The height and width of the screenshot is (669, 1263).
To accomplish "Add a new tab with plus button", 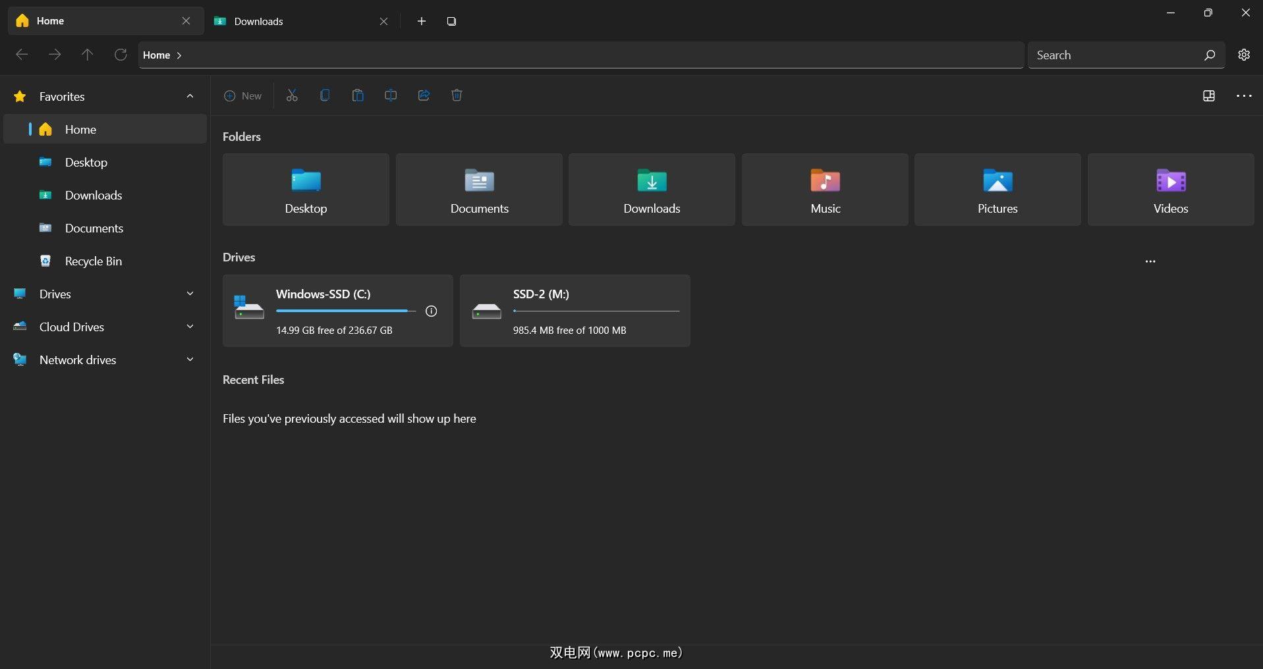I will tap(422, 21).
